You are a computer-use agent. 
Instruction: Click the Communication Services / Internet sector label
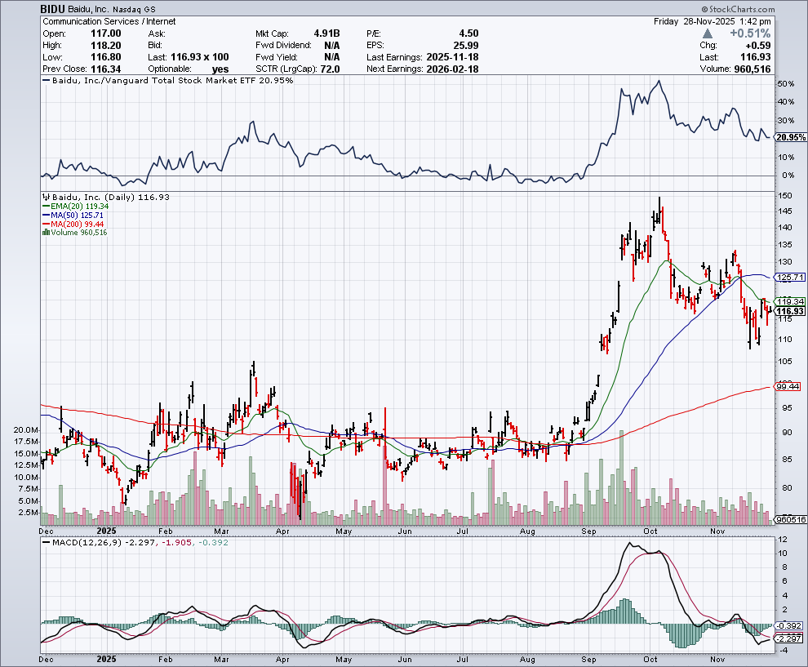tap(109, 21)
